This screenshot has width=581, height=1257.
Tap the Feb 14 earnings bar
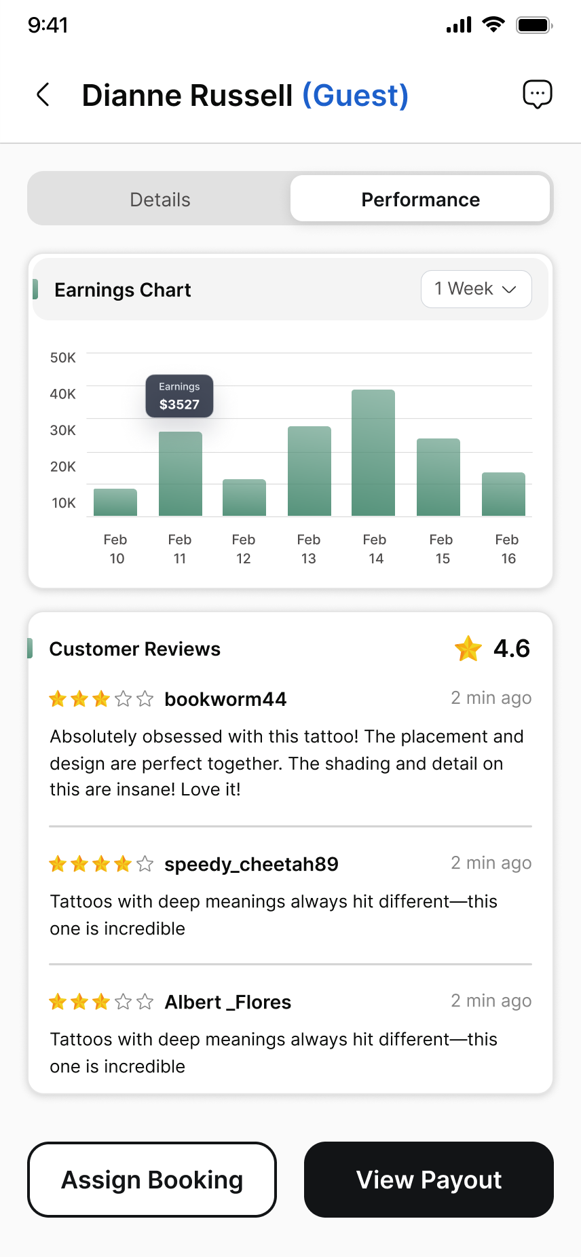(373, 453)
